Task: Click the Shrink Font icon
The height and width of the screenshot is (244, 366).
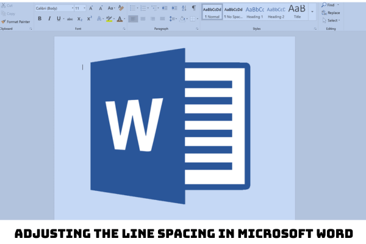Action: tap(101, 8)
